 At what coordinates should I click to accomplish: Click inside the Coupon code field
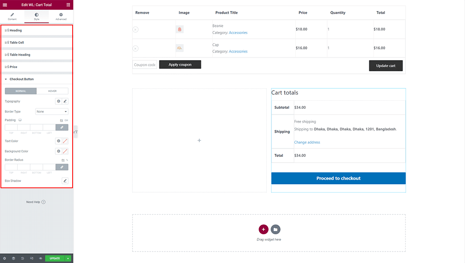[x=144, y=64]
